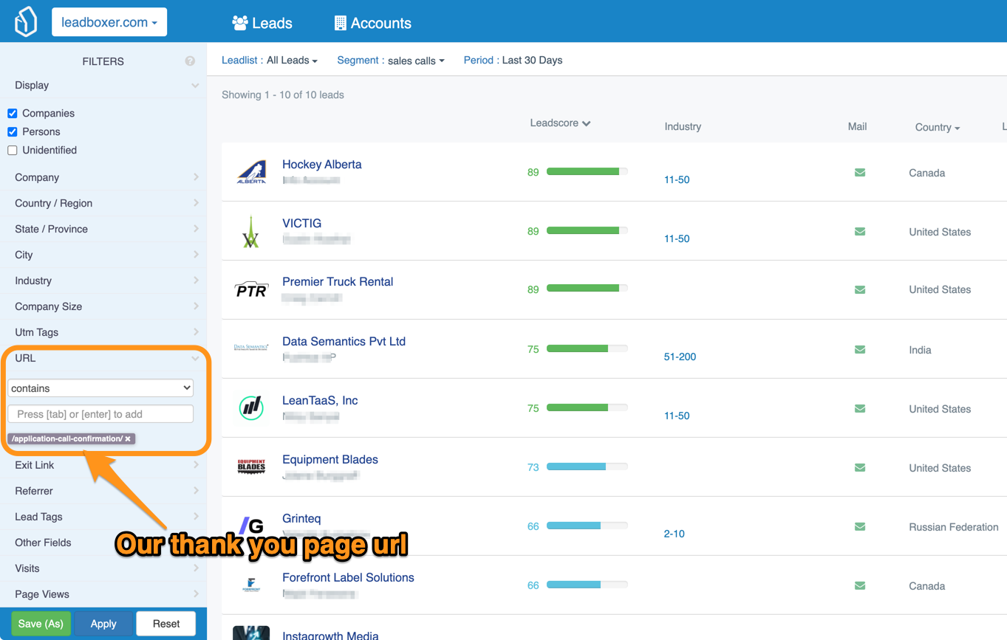
Task: Focus the URL filter text input
Action: pyautogui.click(x=100, y=414)
